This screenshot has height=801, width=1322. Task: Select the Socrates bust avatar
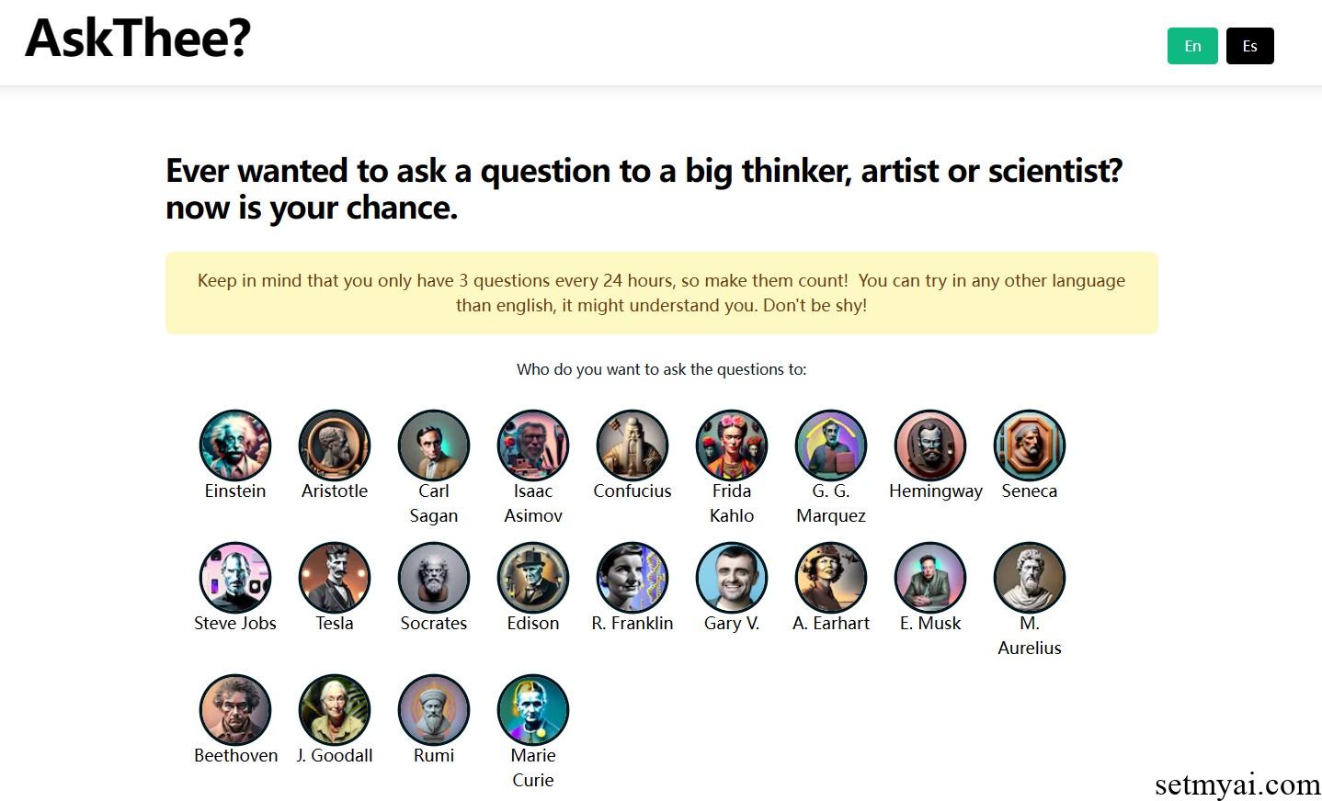(x=434, y=578)
